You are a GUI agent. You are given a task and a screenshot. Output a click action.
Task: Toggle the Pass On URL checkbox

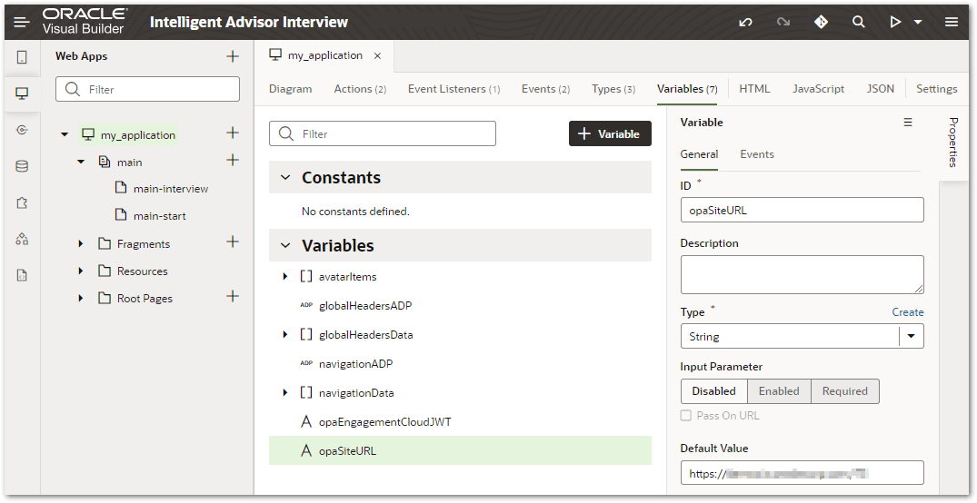pyautogui.click(x=686, y=416)
